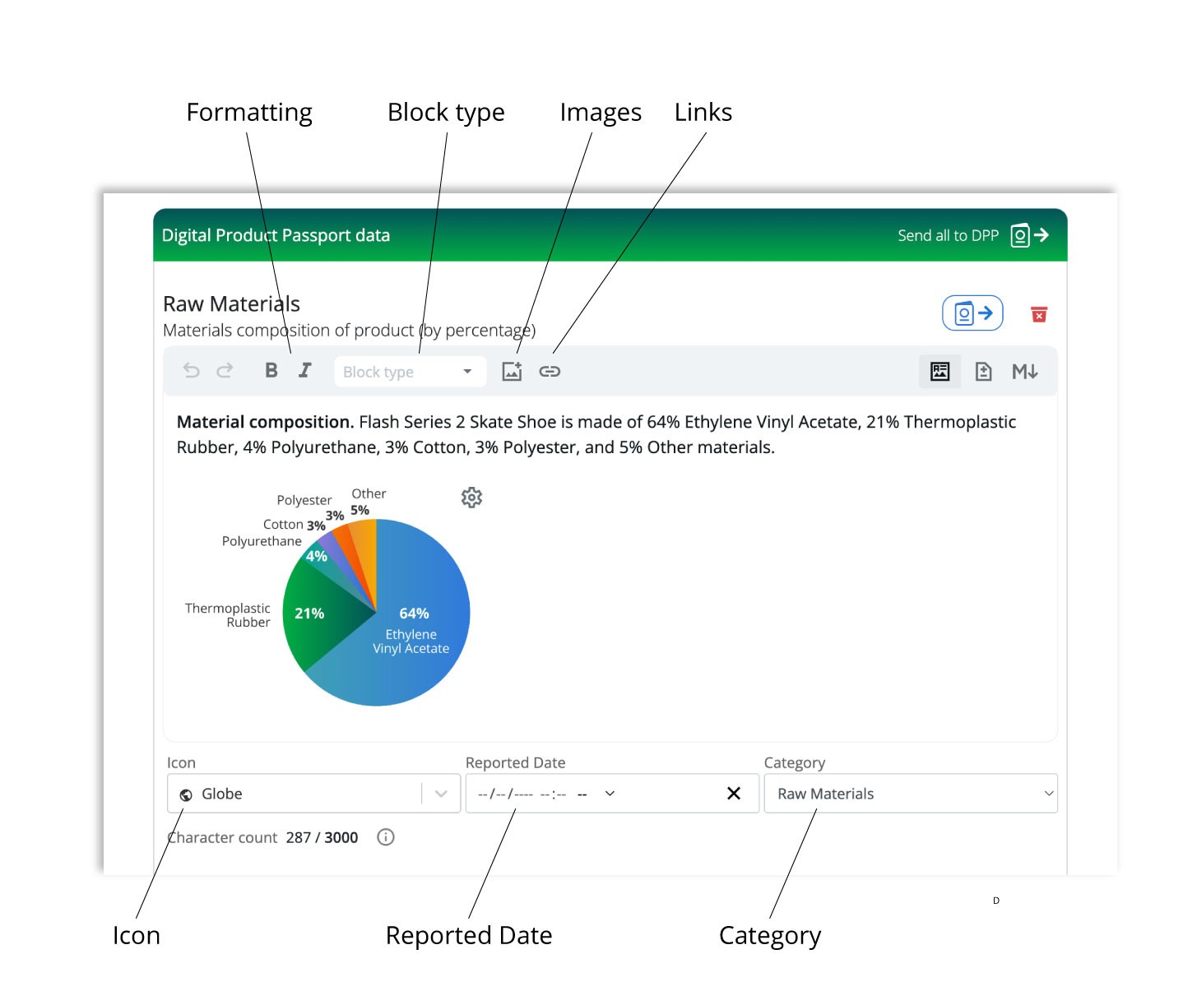
Task: Insert an image into the text block
Action: point(513,371)
